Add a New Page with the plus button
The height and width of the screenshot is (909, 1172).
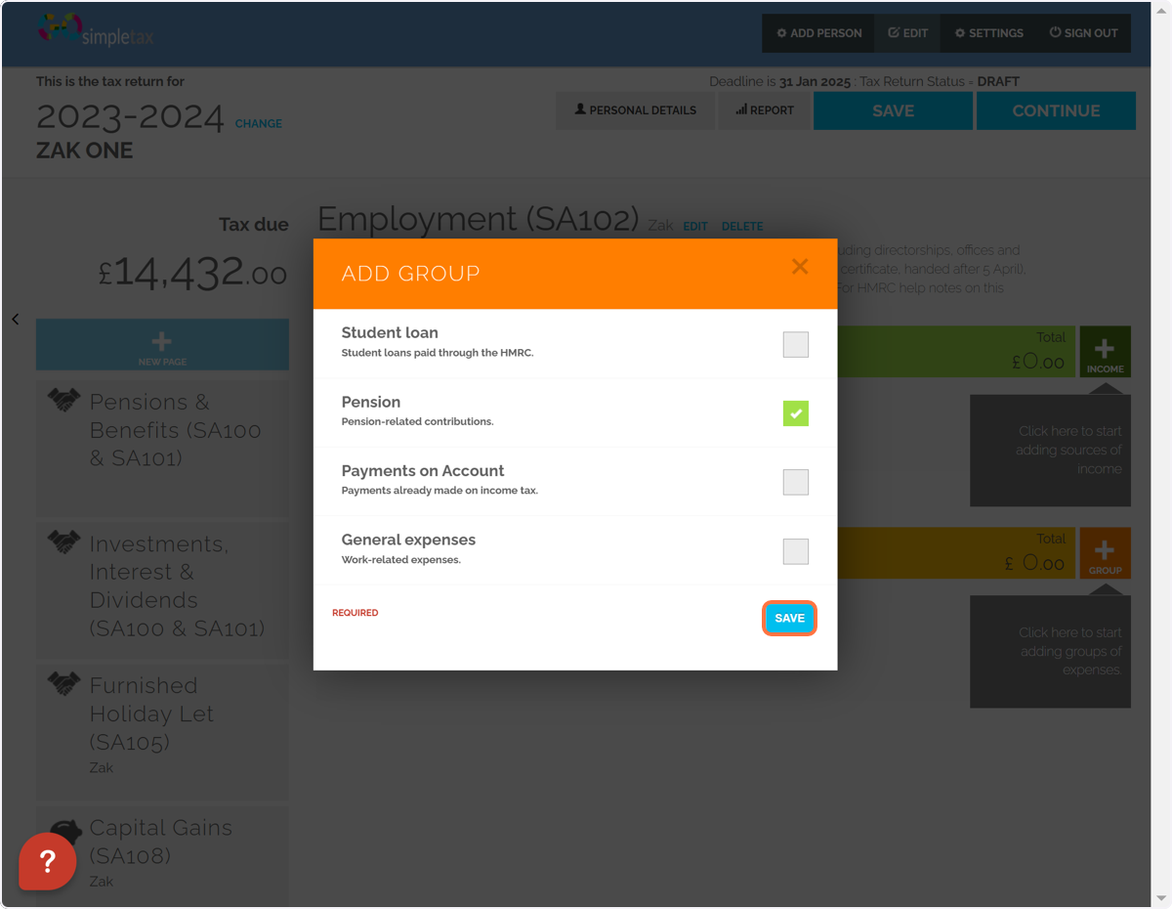coord(162,345)
